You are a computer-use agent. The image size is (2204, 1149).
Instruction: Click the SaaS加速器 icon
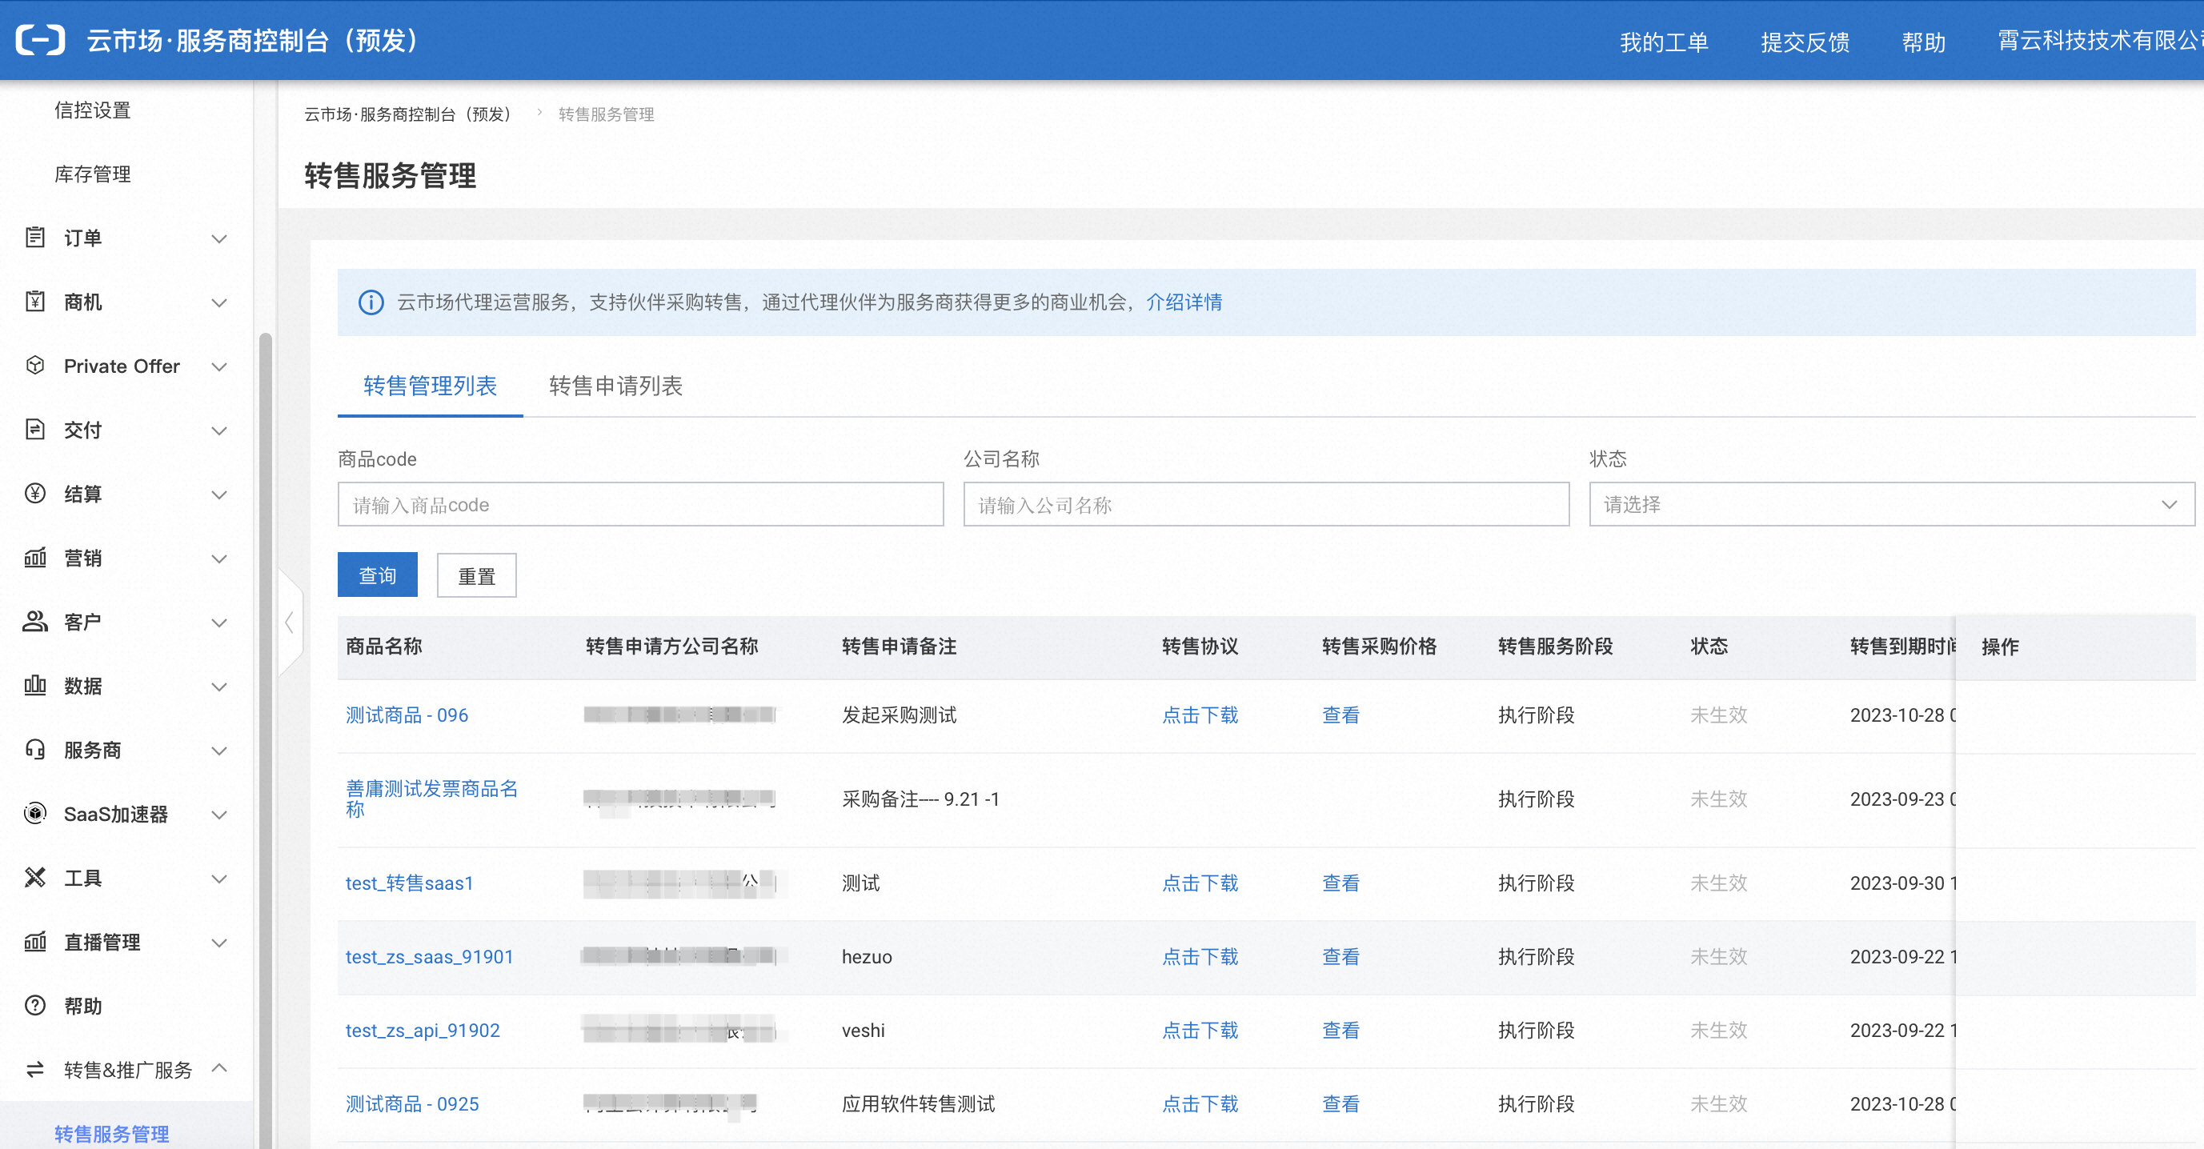[35, 814]
